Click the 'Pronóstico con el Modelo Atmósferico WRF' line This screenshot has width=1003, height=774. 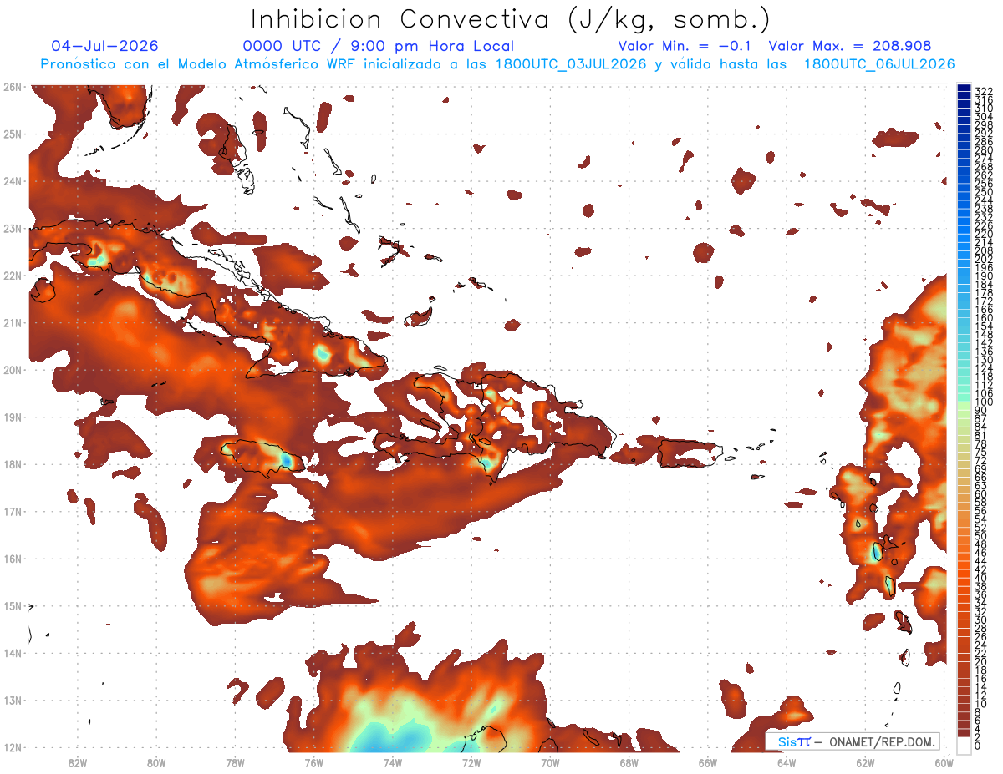[497, 63]
